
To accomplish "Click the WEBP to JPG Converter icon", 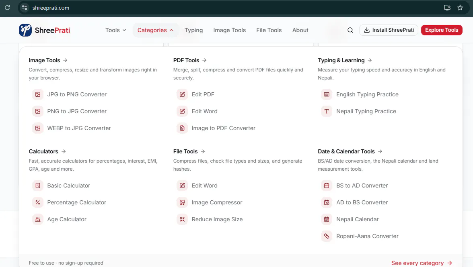I will pyautogui.click(x=38, y=128).
